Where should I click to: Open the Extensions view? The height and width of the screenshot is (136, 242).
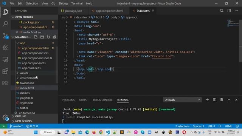pos(5,71)
